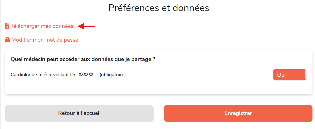The image size is (315, 129).
Task: Open the Télécharger mes données link
Action: coord(42,26)
